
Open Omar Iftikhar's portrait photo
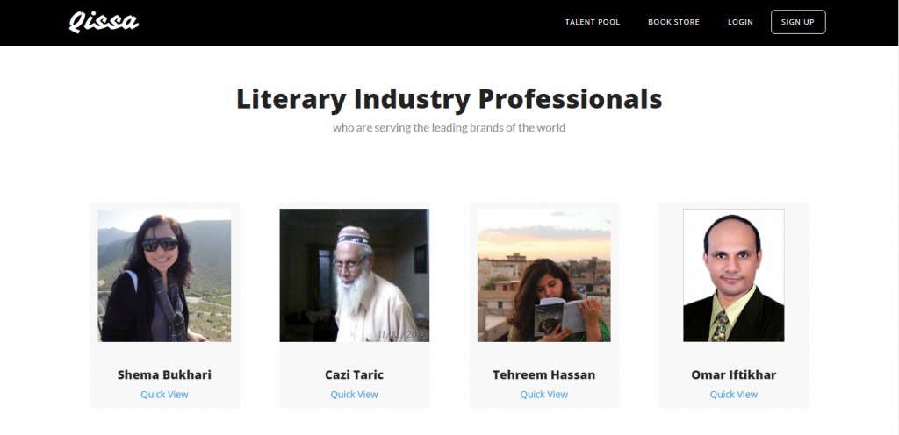coord(733,275)
